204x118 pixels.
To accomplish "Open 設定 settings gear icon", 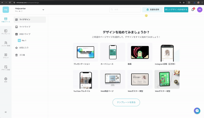I will click(6, 80).
